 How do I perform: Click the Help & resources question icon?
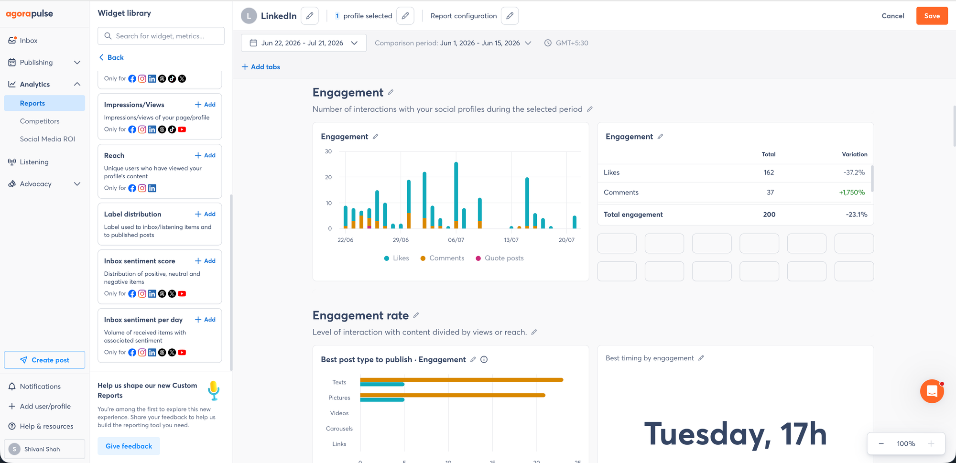point(12,426)
